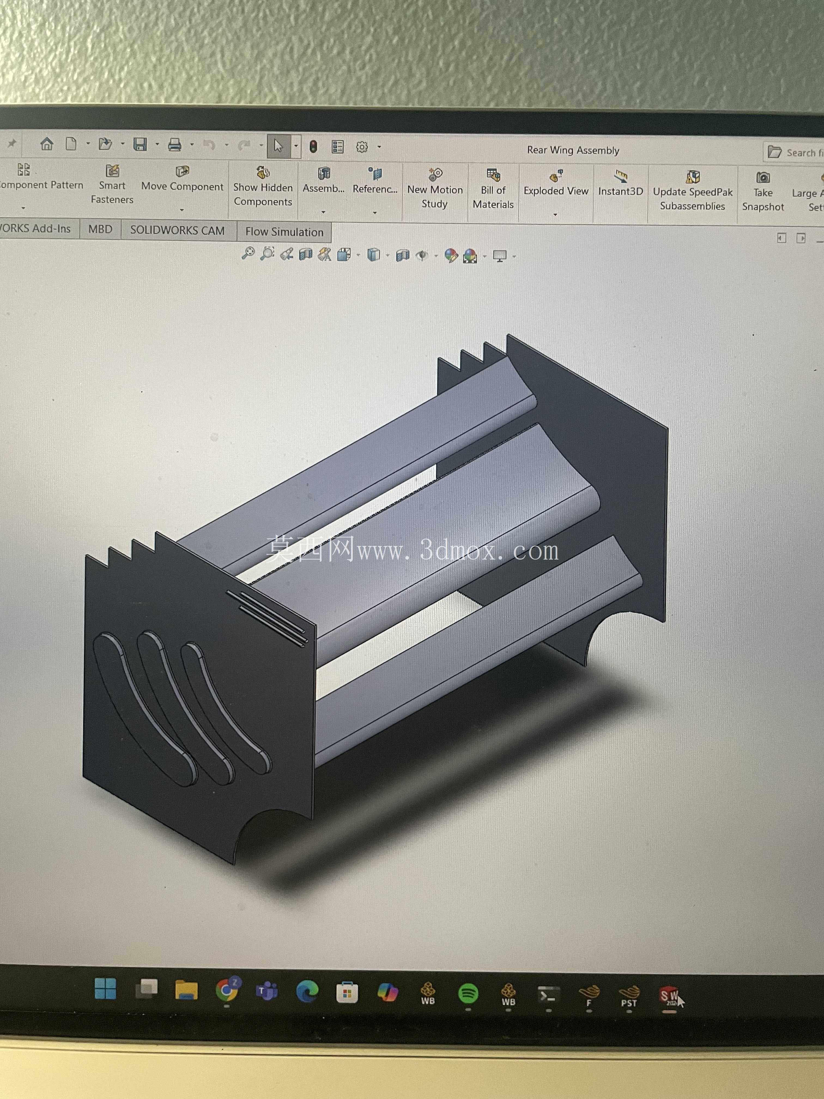Open Reference Geometry tool
Viewport: 824px width, 1099px height.
(x=375, y=181)
